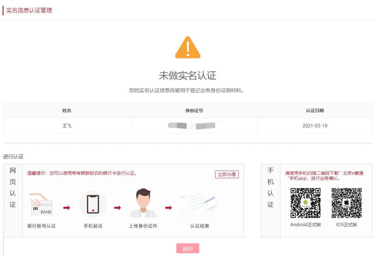
Task: Click the mobile phone verification icon
Action: [x=93, y=204]
